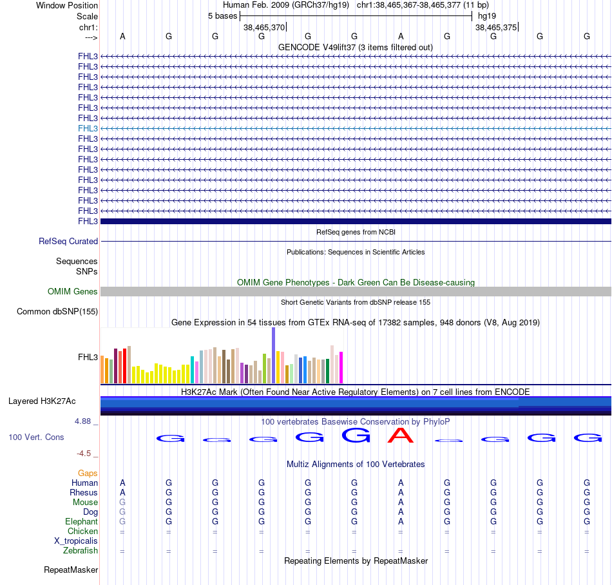Click the Sequences SNPs track label

click(77, 266)
